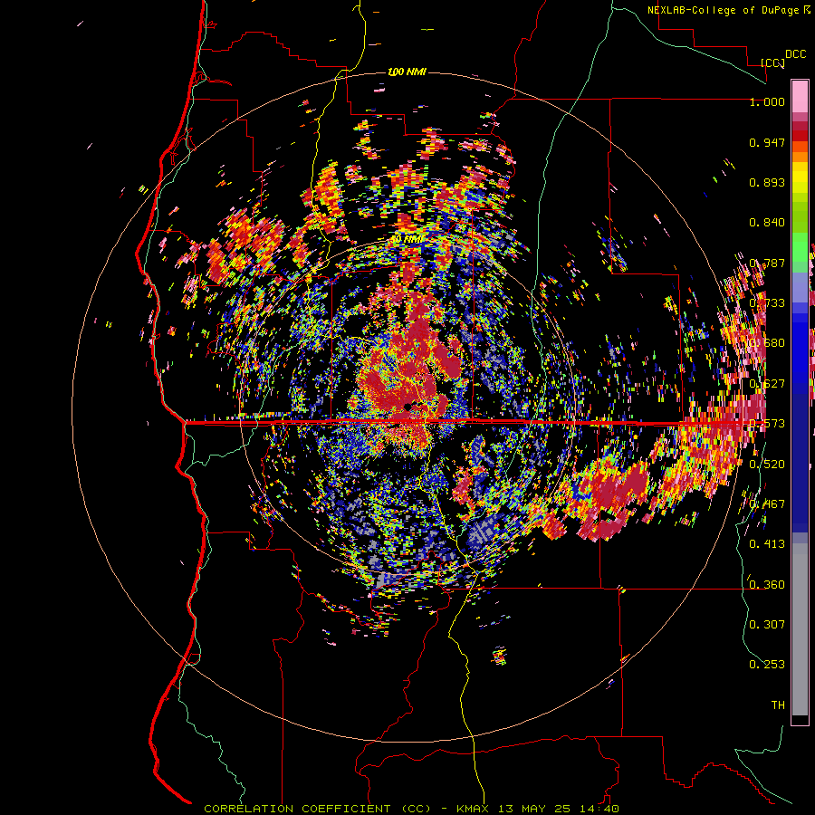Click the 0.253 scale value

tap(767, 665)
